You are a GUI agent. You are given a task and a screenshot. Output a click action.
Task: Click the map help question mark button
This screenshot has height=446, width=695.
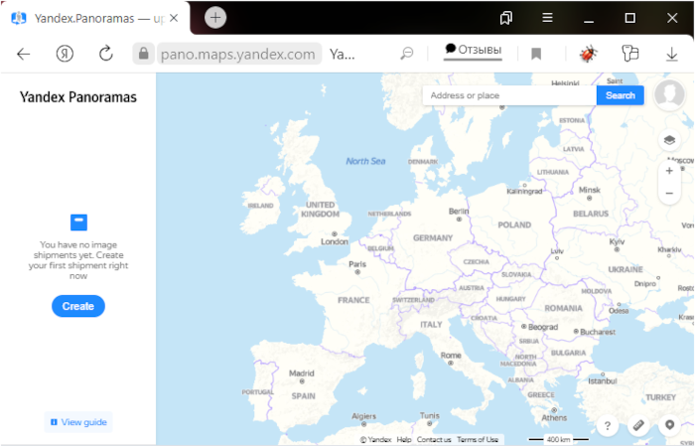[608, 425]
